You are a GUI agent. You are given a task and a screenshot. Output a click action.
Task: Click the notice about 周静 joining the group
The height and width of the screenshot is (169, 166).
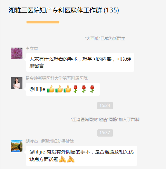[x=105, y=120]
